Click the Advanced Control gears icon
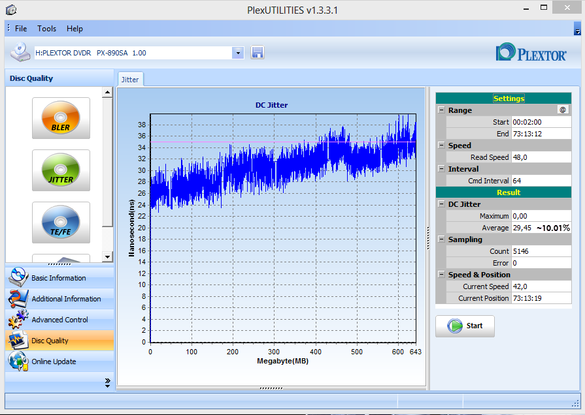Image resolution: width=585 pixels, height=415 pixels. point(18,319)
